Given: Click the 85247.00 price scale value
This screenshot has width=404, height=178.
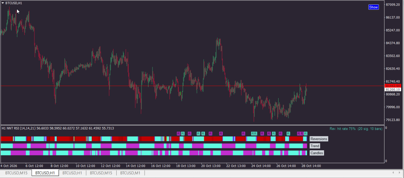Looking at the screenshot, I should (x=393, y=30).
